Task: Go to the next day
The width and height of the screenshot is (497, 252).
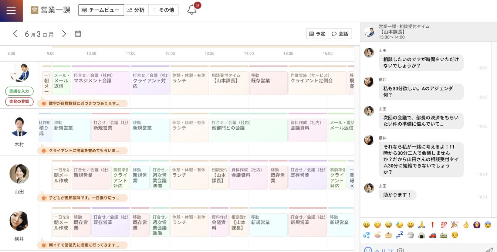Action: pyautogui.click(x=64, y=34)
